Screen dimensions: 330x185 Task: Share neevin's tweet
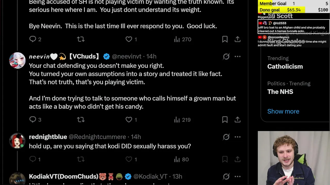tap(237, 119)
